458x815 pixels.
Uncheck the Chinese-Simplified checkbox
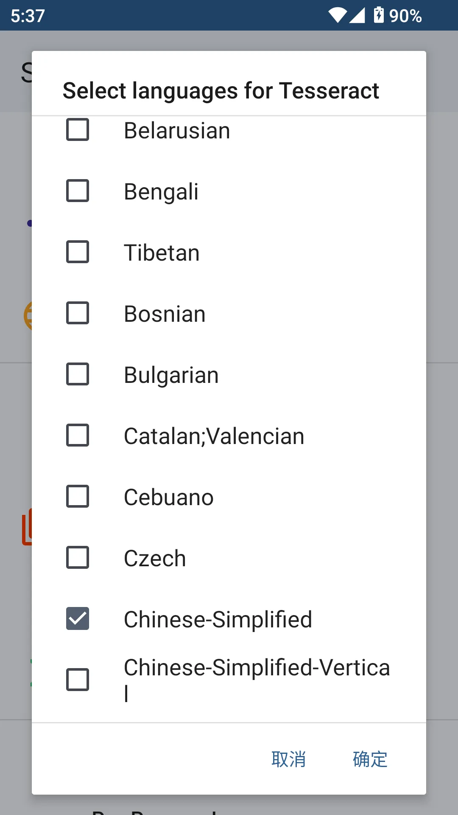click(x=78, y=618)
